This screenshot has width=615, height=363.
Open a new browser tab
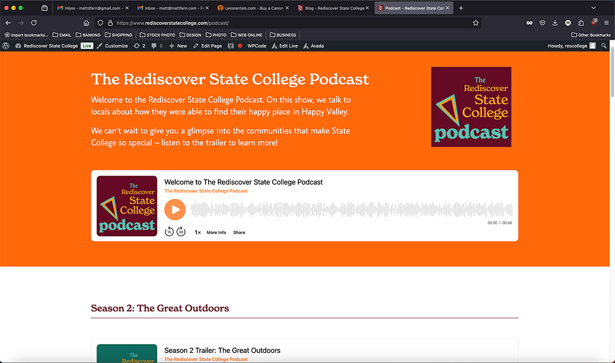pyautogui.click(x=461, y=8)
